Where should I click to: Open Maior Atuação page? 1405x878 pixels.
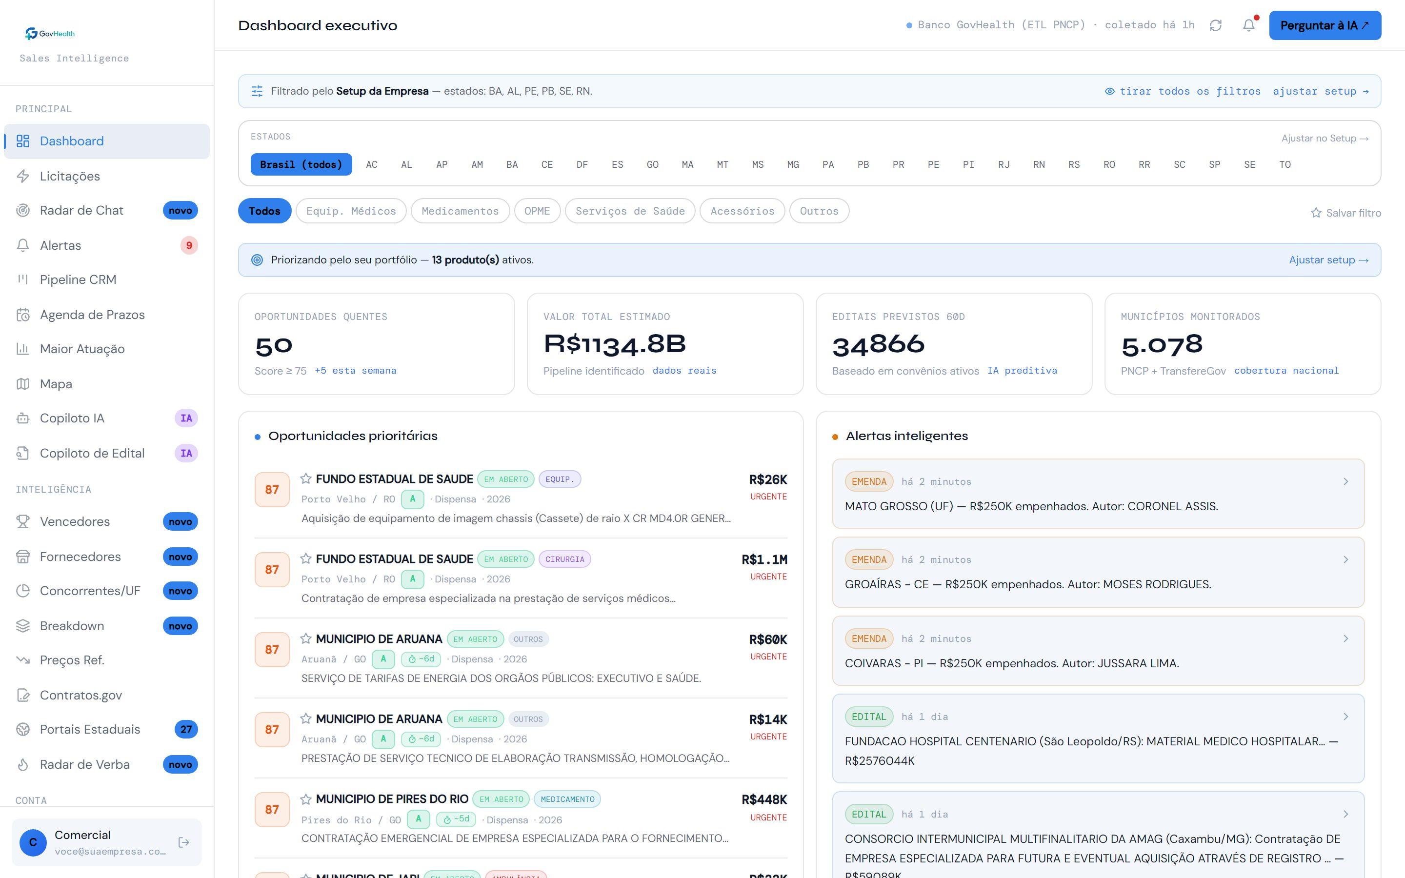(x=107, y=349)
